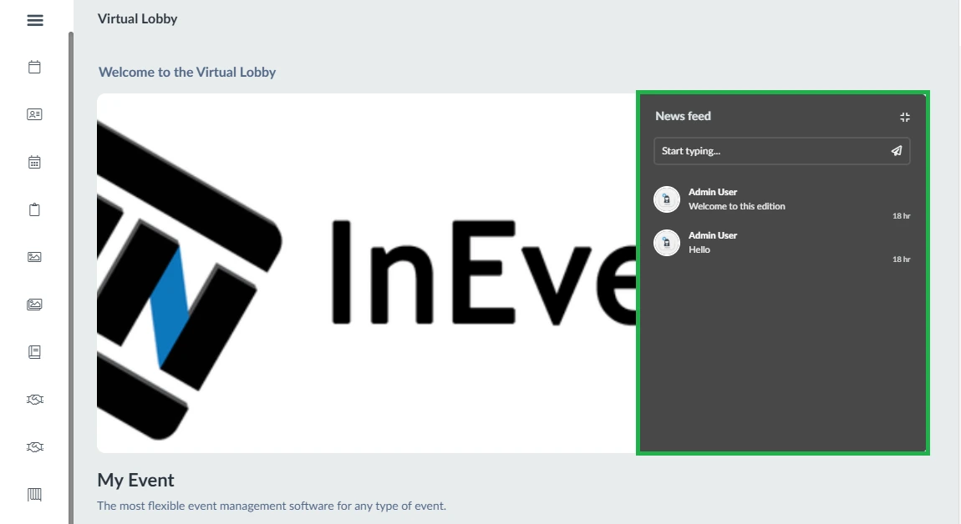Open the dotted-grid calendar sidebar icon
The width and height of the screenshot is (961, 524).
pyautogui.click(x=34, y=162)
